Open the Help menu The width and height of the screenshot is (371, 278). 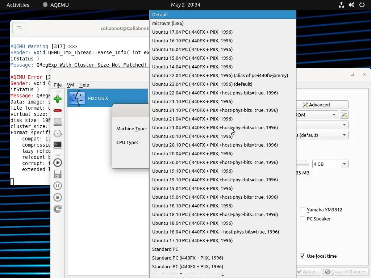[x=84, y=85]
